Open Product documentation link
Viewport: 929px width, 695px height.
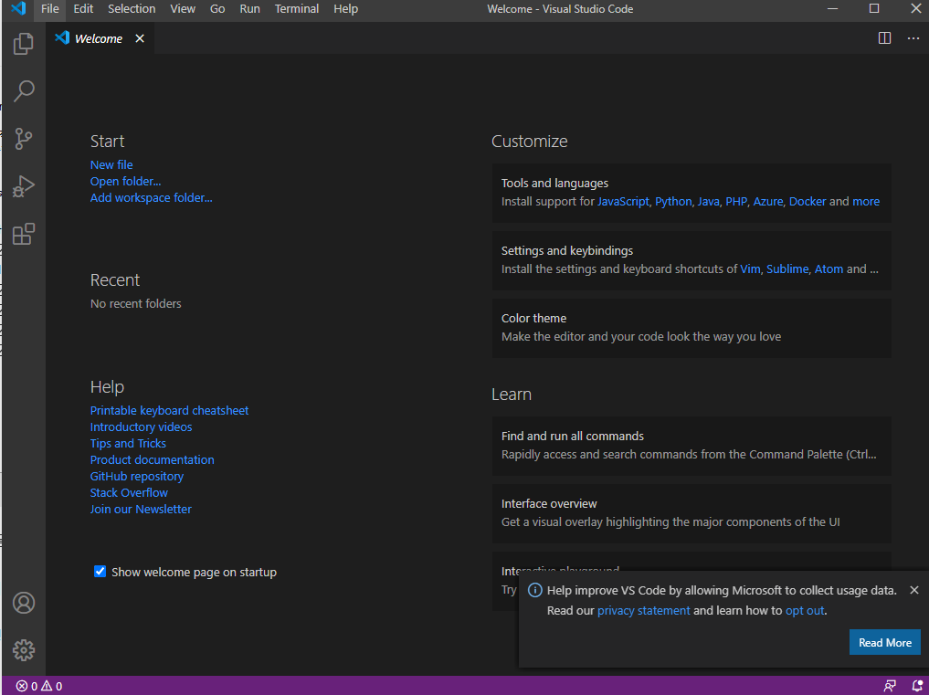[x=153, y=460]
